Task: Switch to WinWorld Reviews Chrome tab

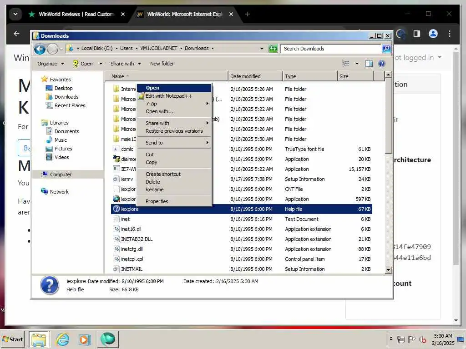Action: click(76, 14)
